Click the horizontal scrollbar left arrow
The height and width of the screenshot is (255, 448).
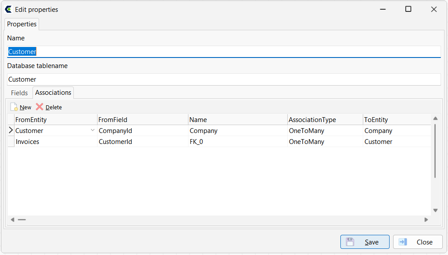13,219
